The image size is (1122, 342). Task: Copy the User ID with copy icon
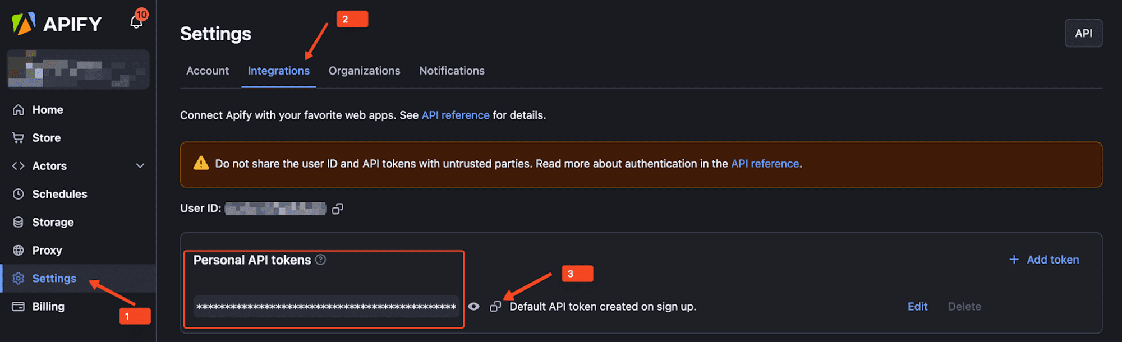[x=337, y=209]
